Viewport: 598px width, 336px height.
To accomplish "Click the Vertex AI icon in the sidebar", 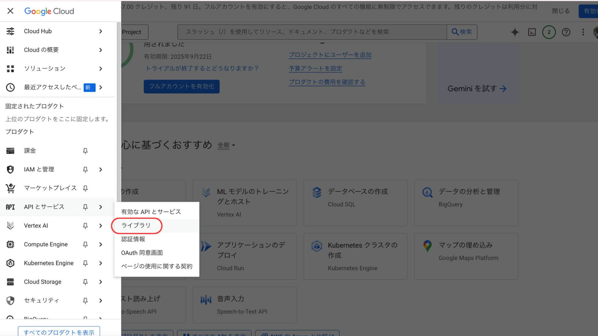I will (x=10, y=226).
